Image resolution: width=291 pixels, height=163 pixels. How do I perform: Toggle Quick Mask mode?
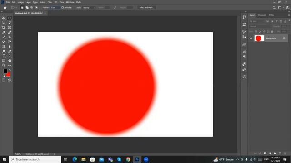tap(4, 80)
